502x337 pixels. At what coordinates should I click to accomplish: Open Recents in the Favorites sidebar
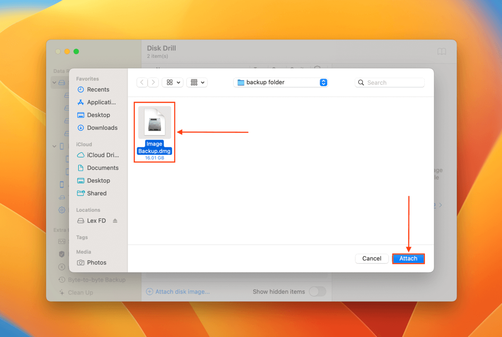click(x=98, y=89)
